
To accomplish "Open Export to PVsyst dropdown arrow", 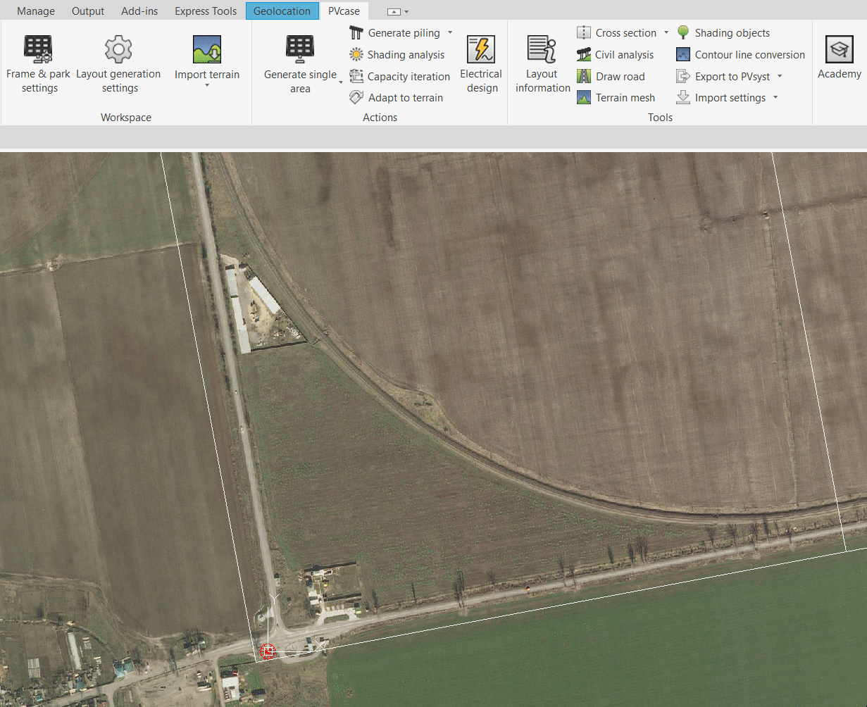I will (x=780, y=77).
